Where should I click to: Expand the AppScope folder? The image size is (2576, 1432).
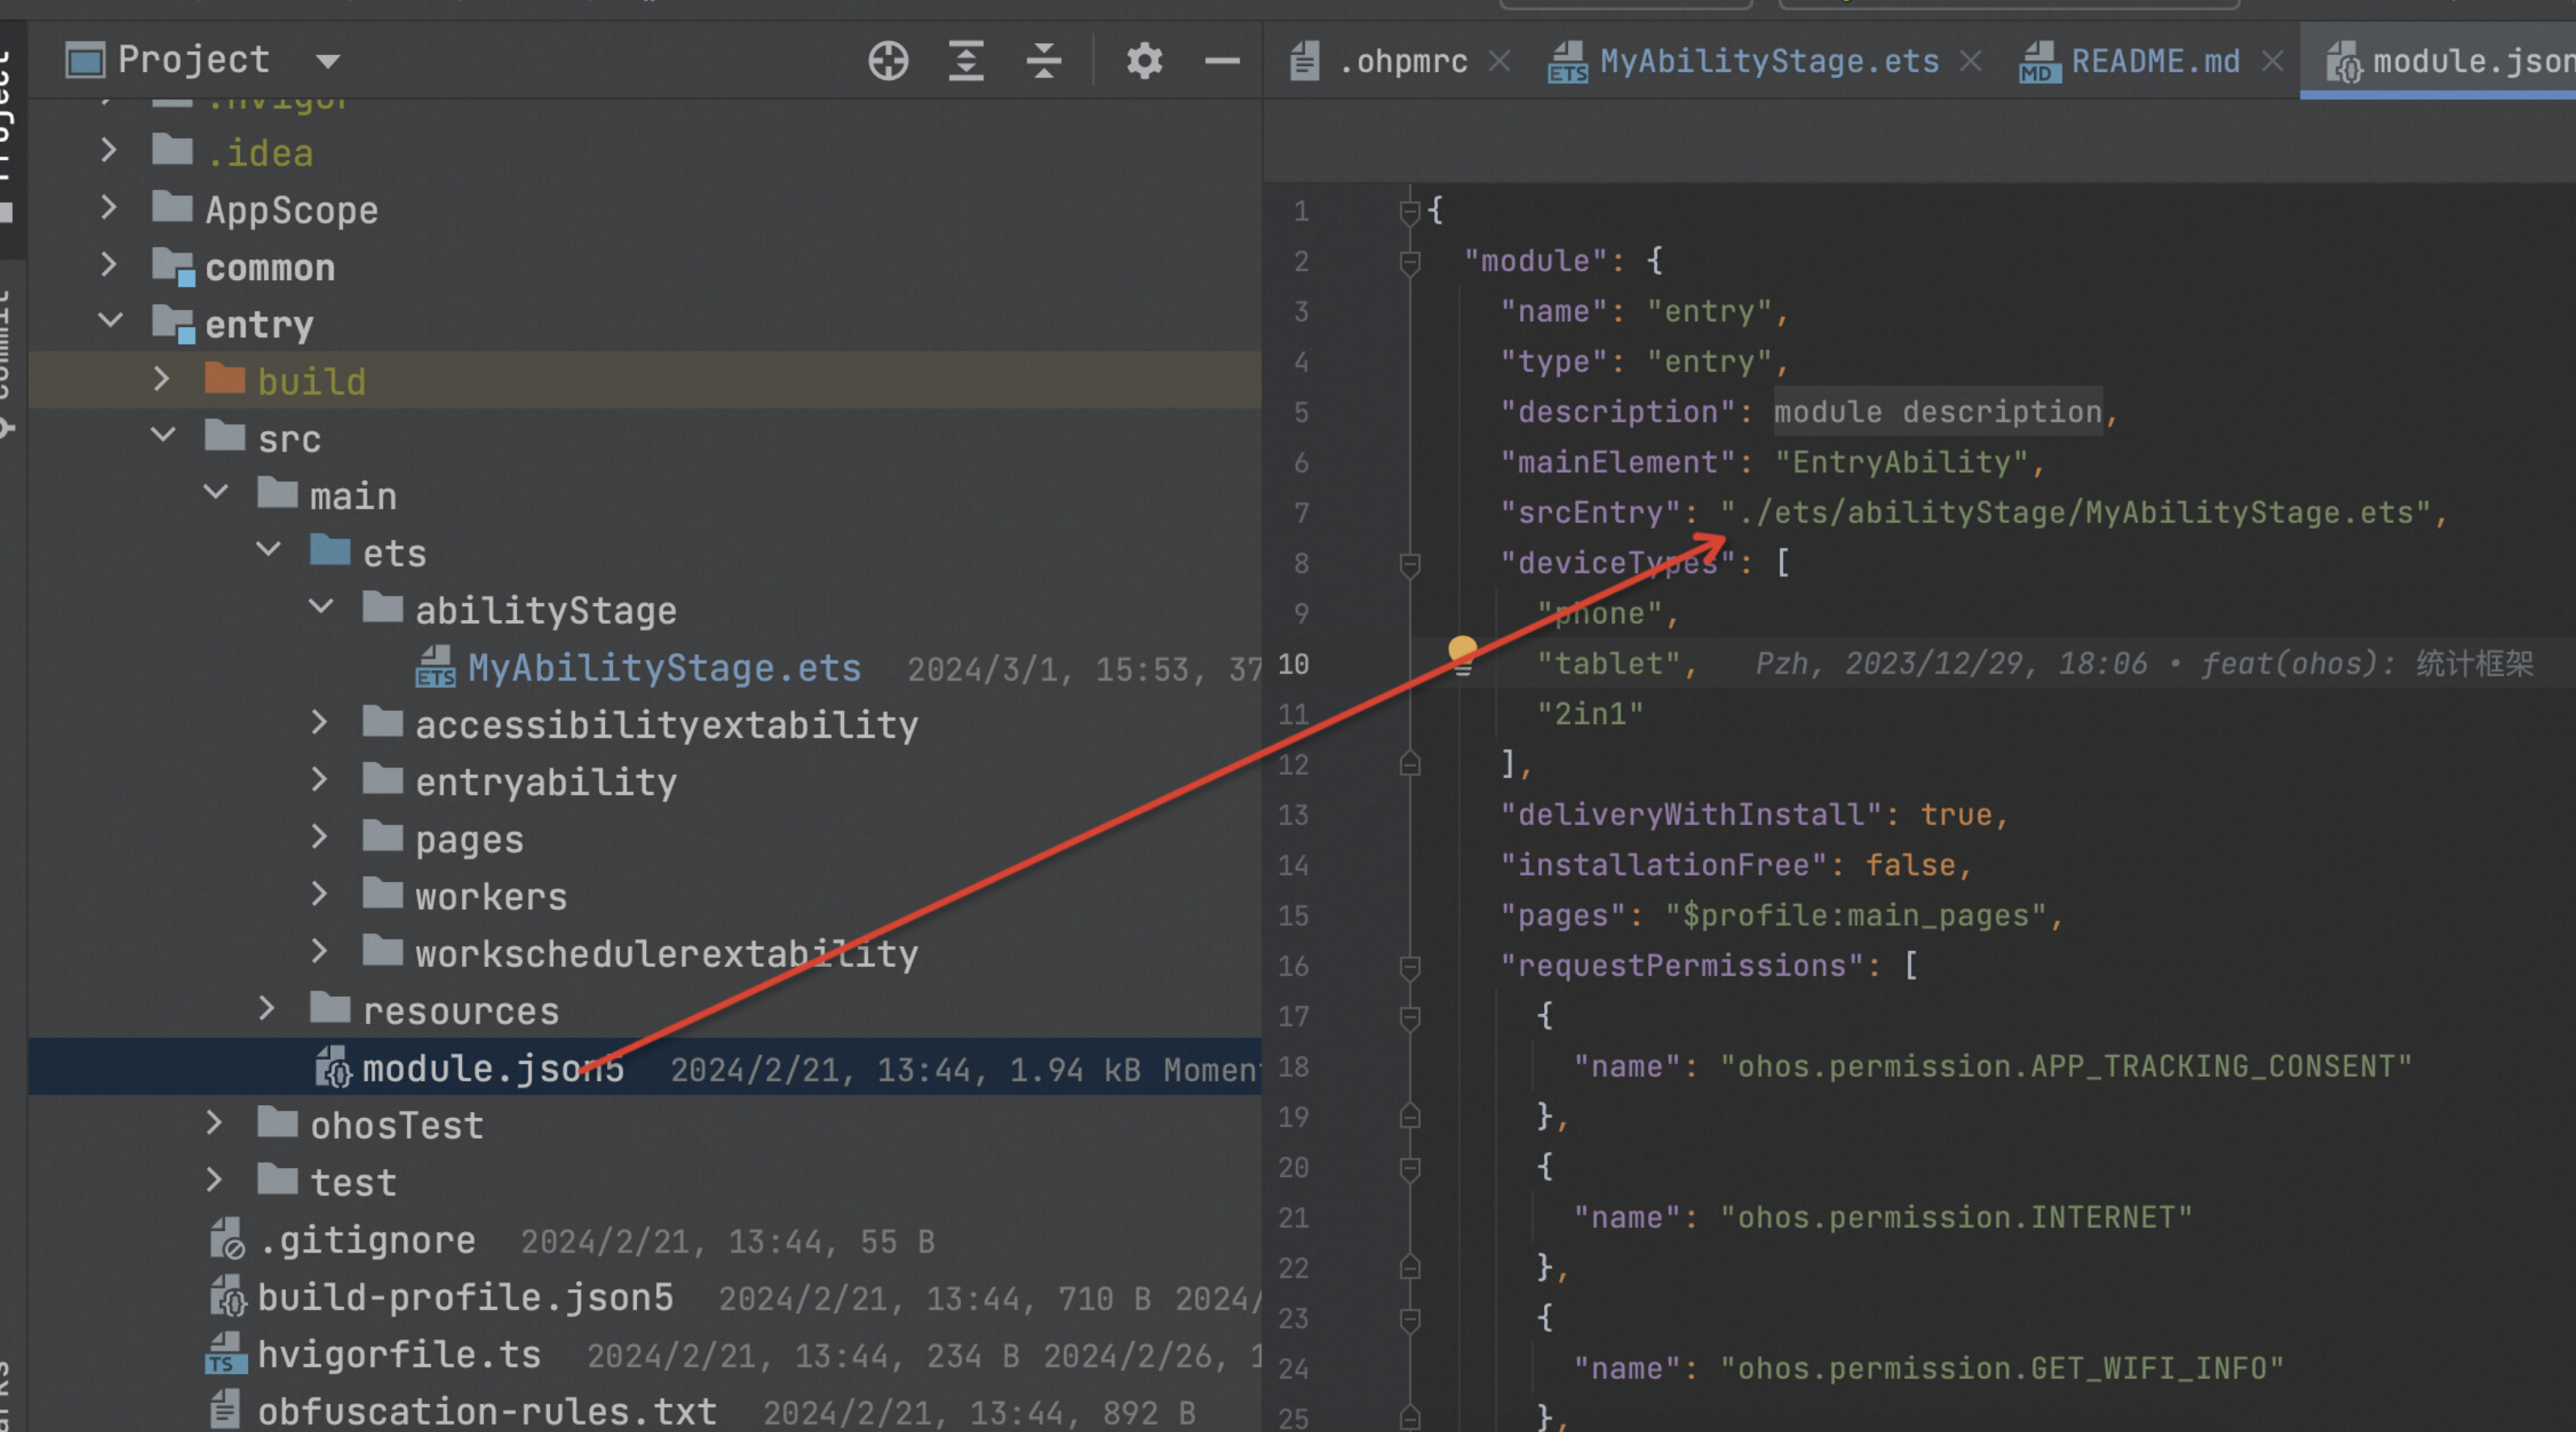tap(109, 207)
